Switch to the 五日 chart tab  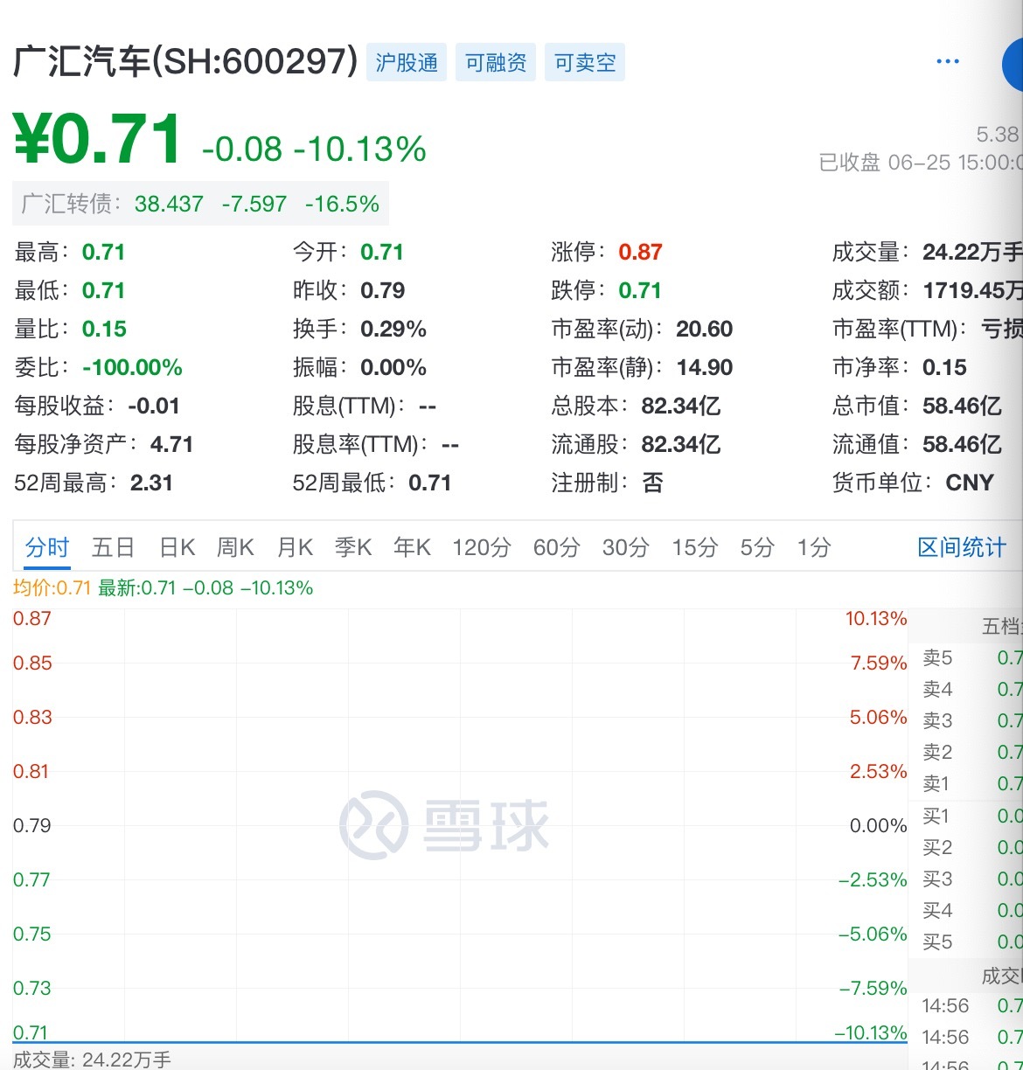pyautogui.click(x=114, y=548)
